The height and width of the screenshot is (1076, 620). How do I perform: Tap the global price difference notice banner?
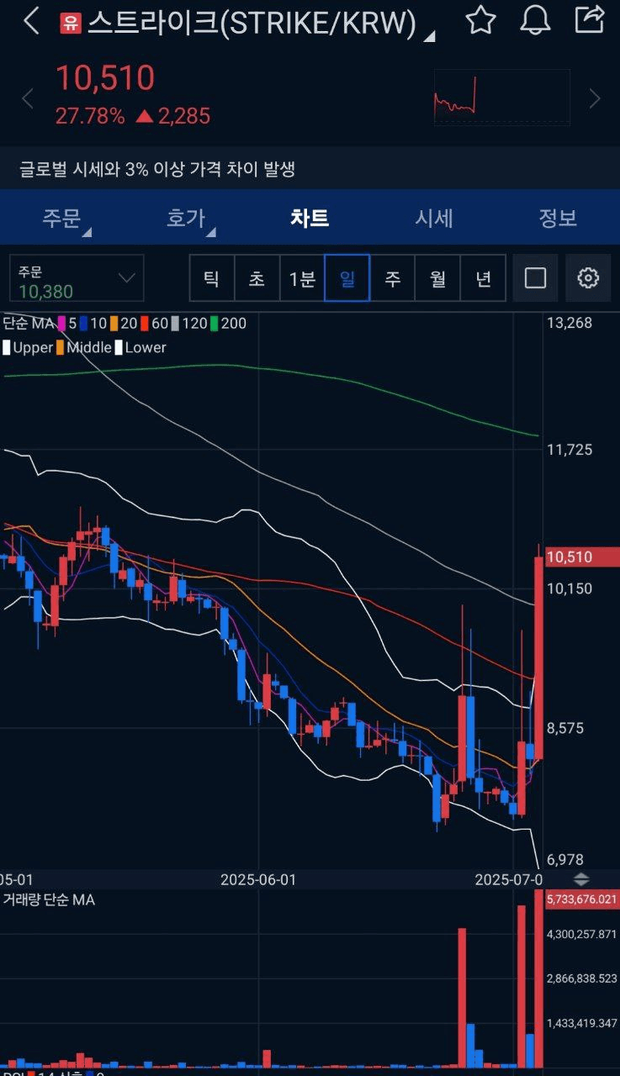310,169
